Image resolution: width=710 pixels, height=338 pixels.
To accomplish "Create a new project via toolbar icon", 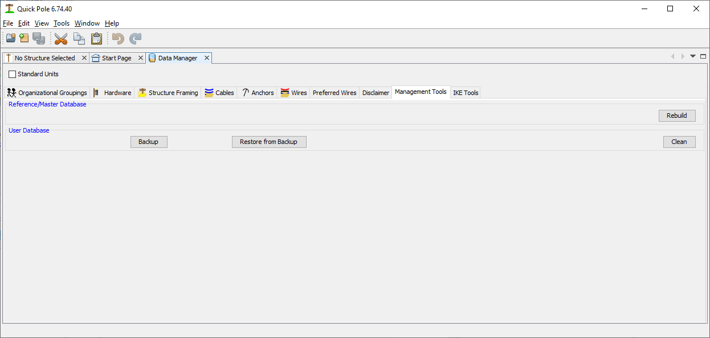I will (25, 39).
